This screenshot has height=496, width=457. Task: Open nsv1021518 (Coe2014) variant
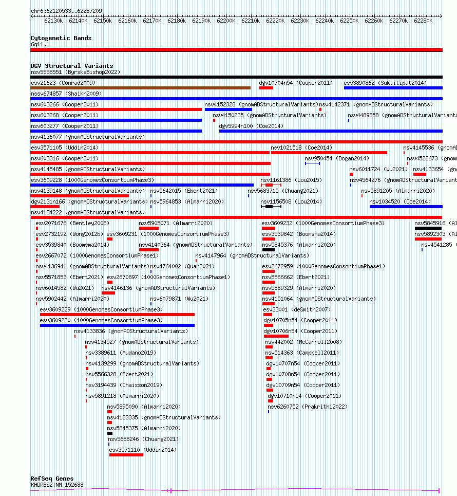301,148
